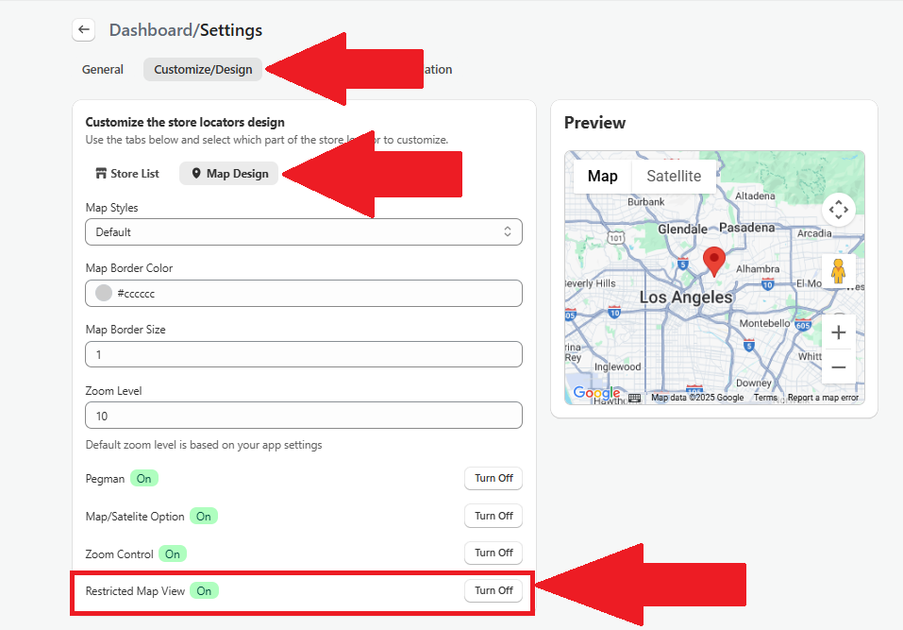Click the back arrow button
Screen dimensions: 903x630
84,30
